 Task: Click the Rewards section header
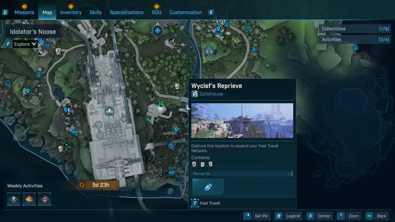pos(242,174)
